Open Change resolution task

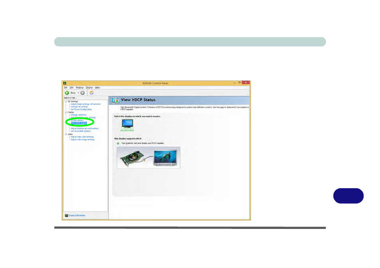click(78, 115)
